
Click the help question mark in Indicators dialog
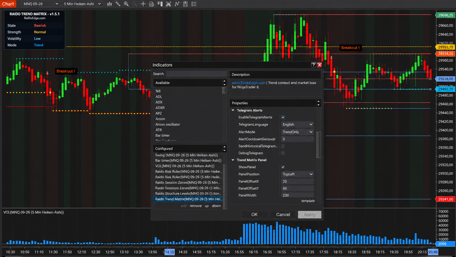point(314,65)
